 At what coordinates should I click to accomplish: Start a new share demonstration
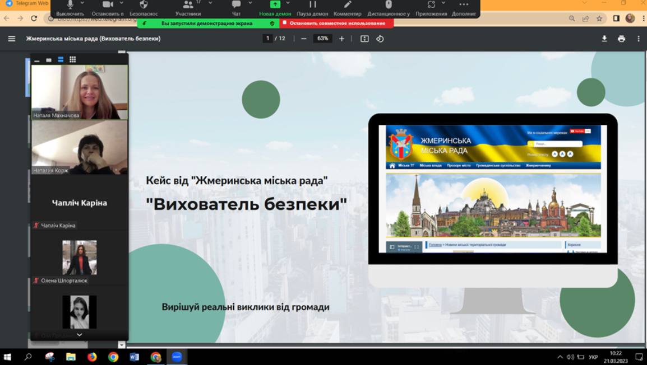click(275, 5)
